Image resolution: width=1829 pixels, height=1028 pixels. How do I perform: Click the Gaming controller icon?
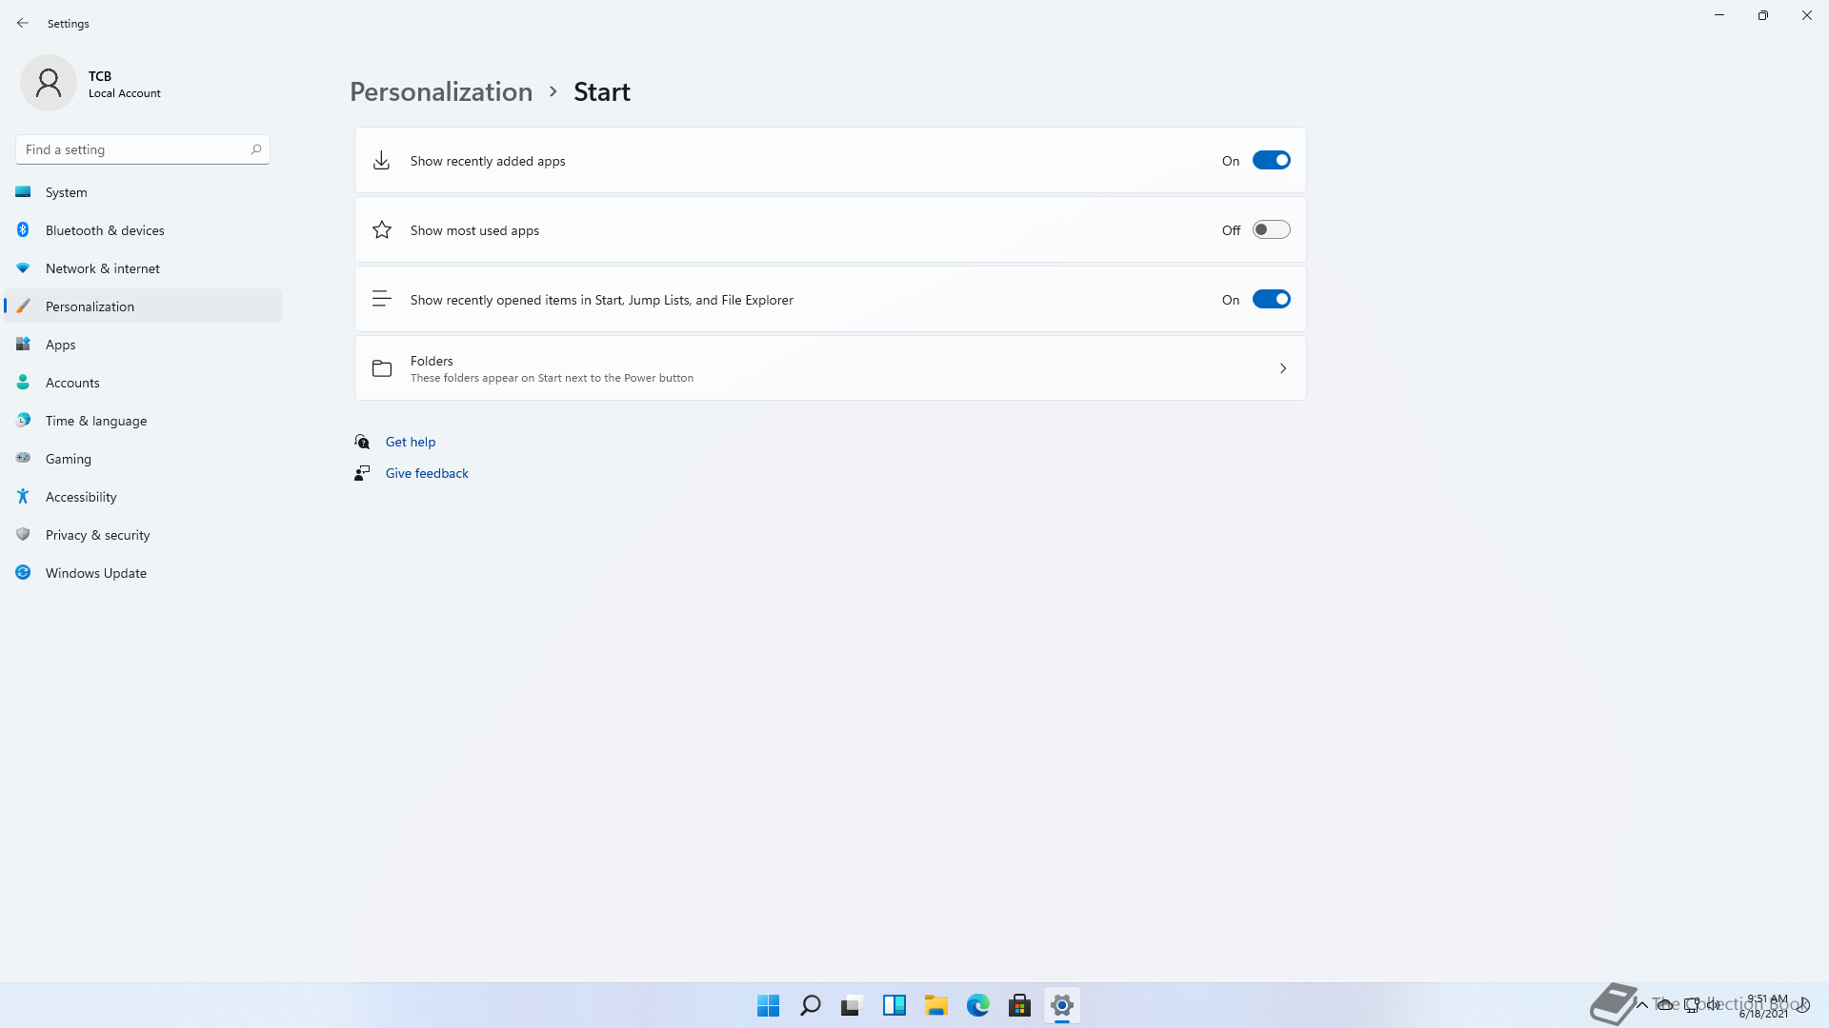pos(23,459)
